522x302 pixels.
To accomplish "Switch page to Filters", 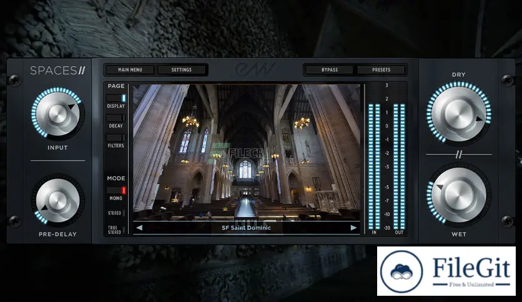I will point(116,138).
